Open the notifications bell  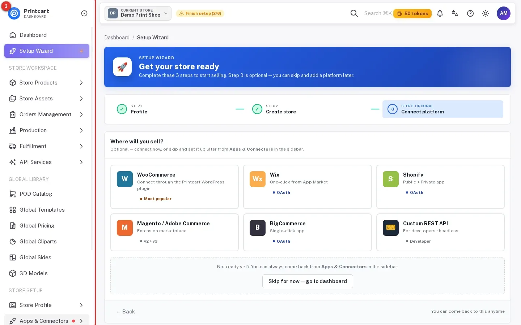pos(440,13)
